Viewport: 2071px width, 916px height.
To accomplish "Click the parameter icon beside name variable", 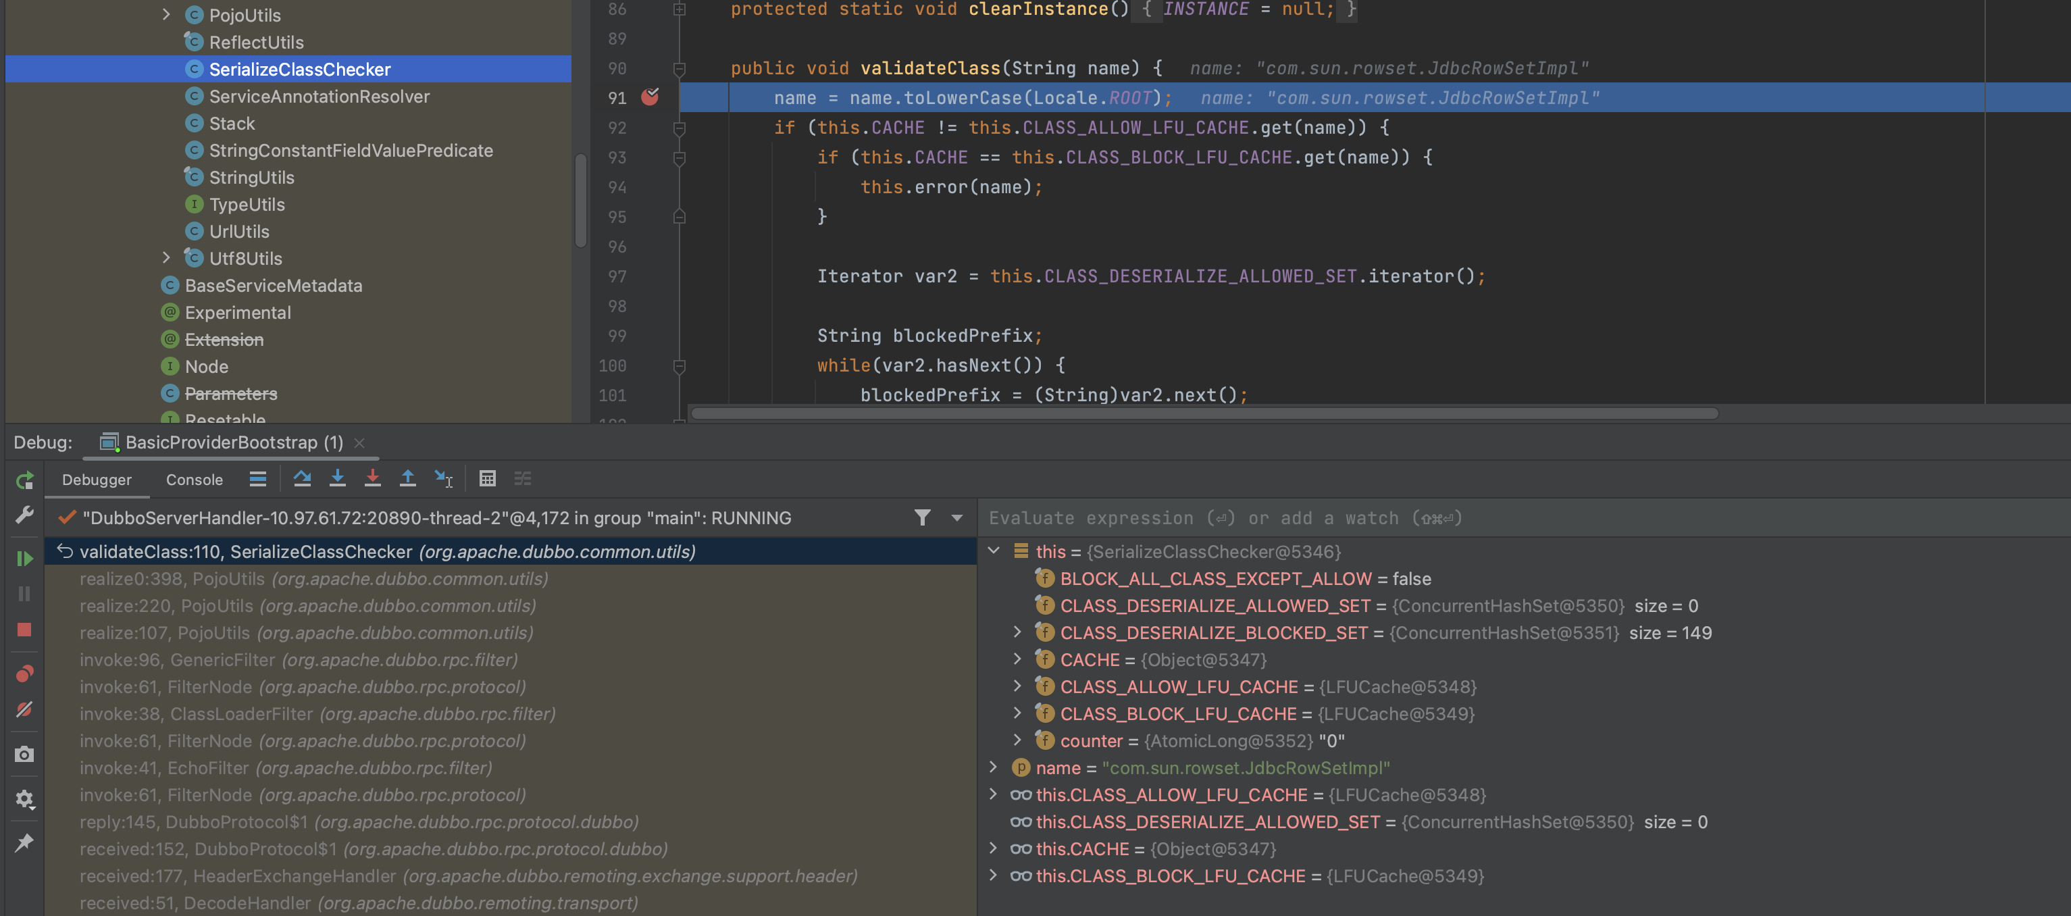I will [1020, 767].
